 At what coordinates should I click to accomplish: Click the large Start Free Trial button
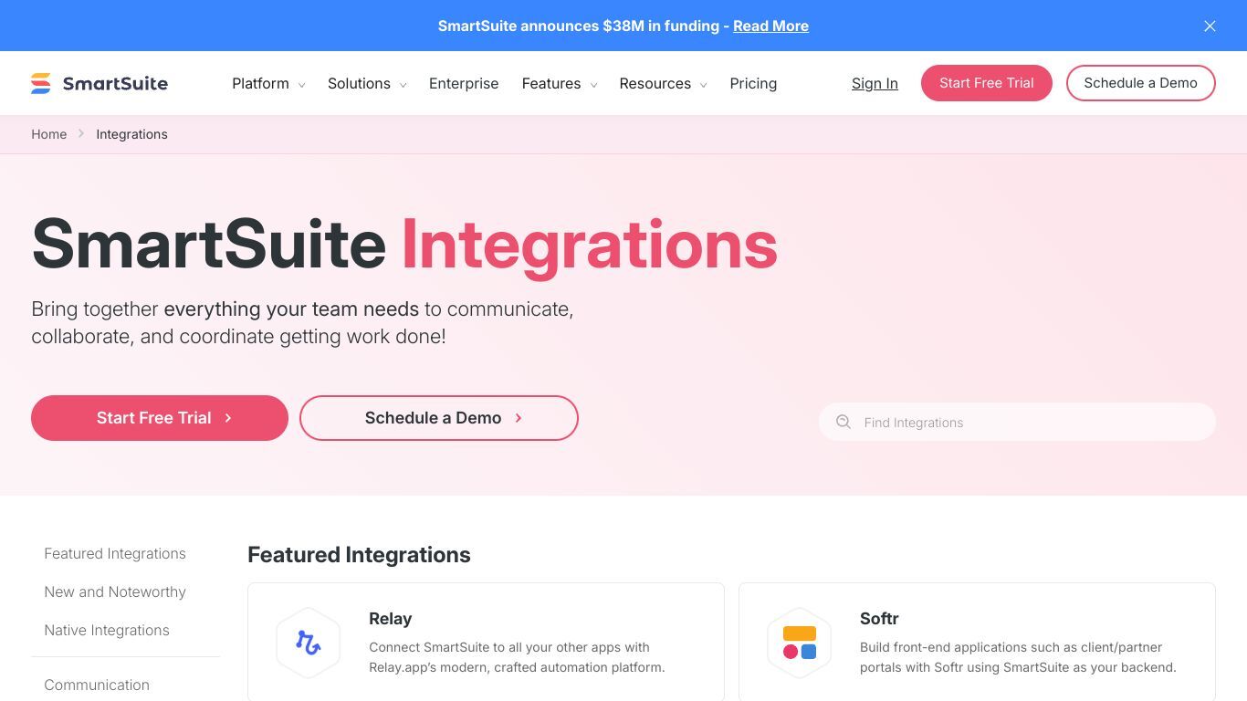click(x=160, y=418)
